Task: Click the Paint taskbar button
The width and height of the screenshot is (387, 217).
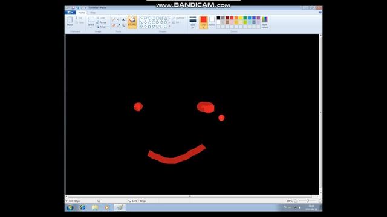Action: click(x=120, y=207)
